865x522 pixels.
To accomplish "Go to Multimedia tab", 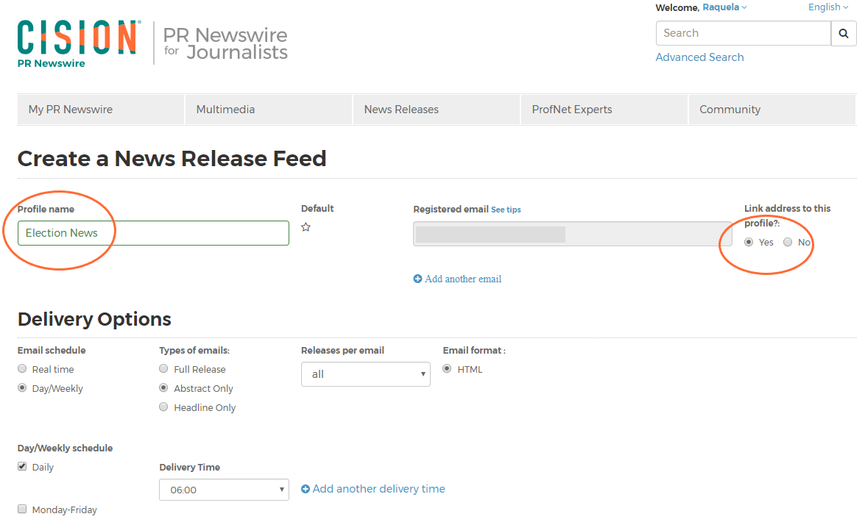I will [x=269, y=110].
